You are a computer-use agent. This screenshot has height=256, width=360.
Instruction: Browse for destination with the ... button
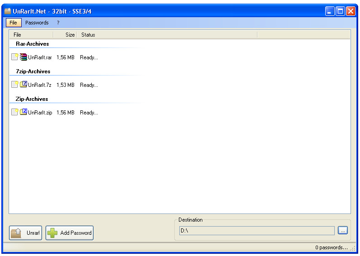[x=343, y=230]
